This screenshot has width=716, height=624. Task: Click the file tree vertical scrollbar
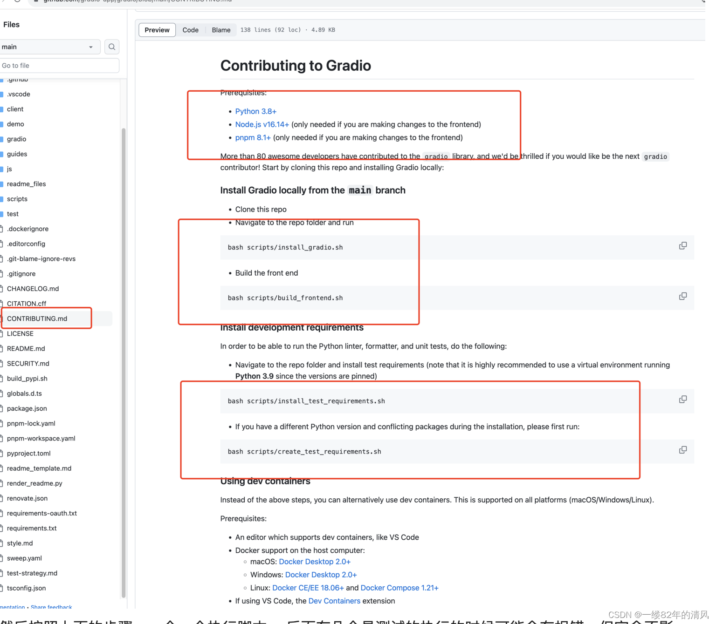pyautogui.click(x=124, y=362)
